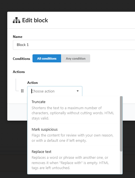Image resolution: width=135 pixels, height=178 pixels.
Task: Click the Actions section heading
Action: tap(19, 72)
